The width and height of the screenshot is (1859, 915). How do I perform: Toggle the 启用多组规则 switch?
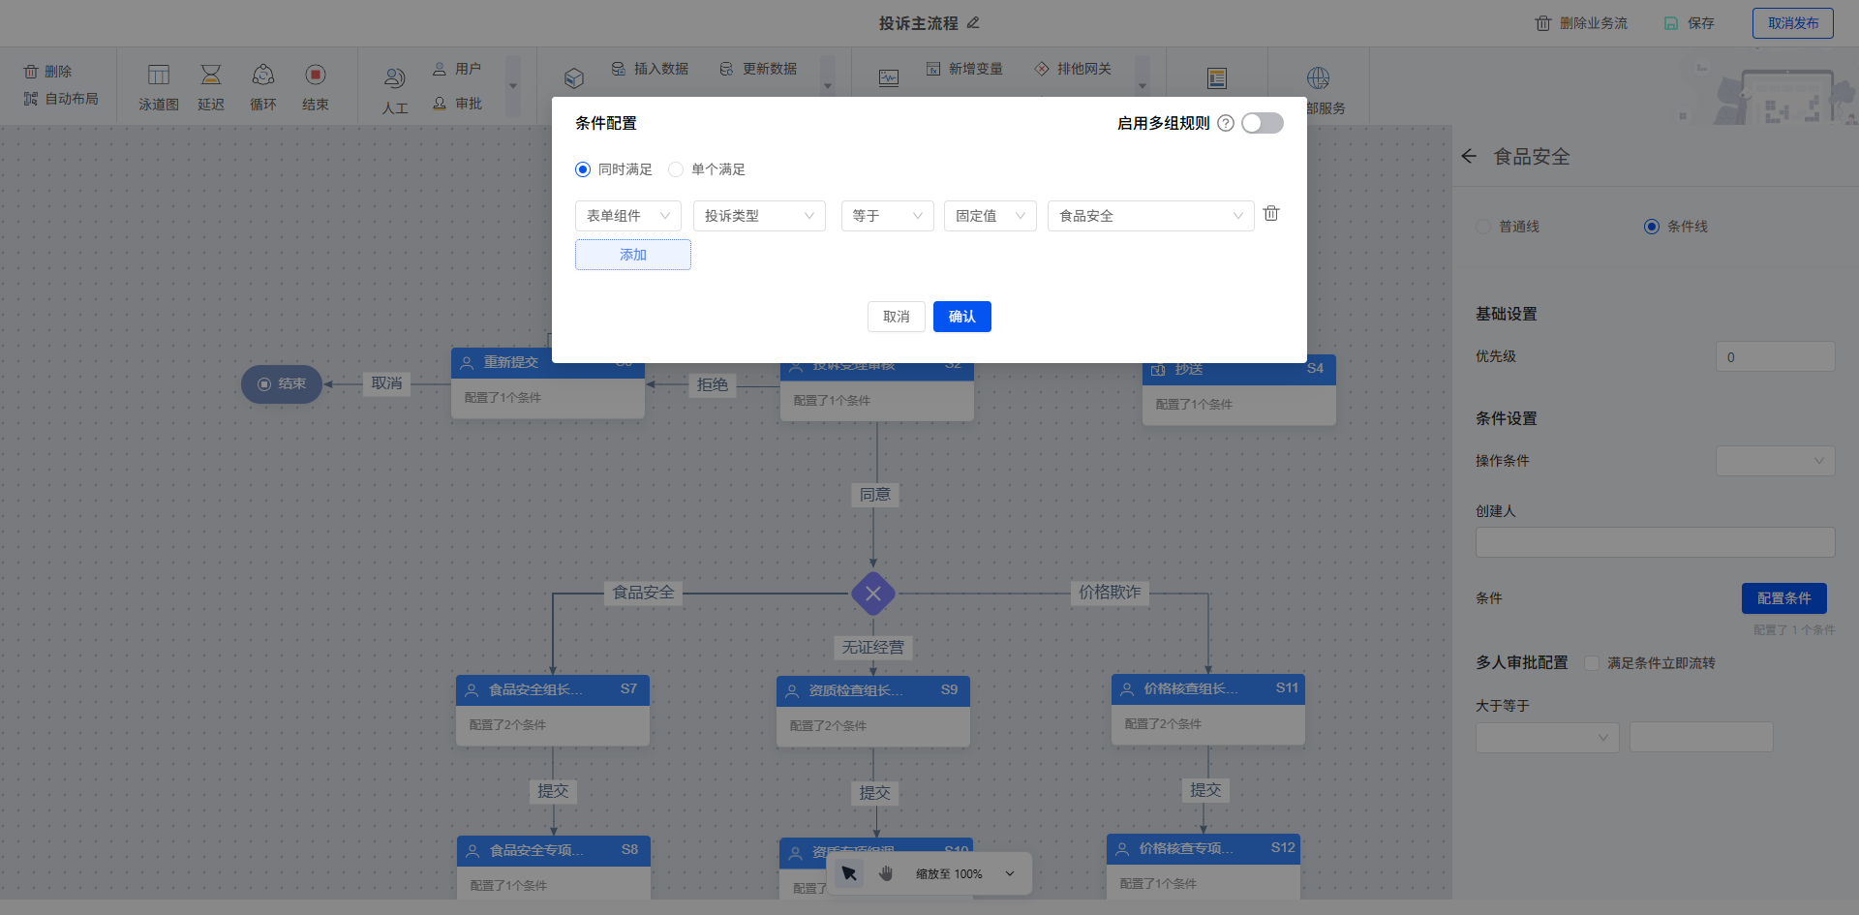pos(1263,123)
